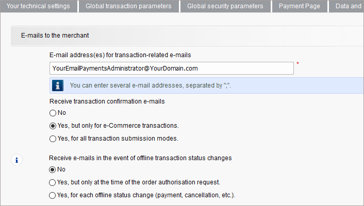Select Yes, for all transaction submission modes
Image resolution: width=364 pixels, height=206 pixels.
pos(52,139)
